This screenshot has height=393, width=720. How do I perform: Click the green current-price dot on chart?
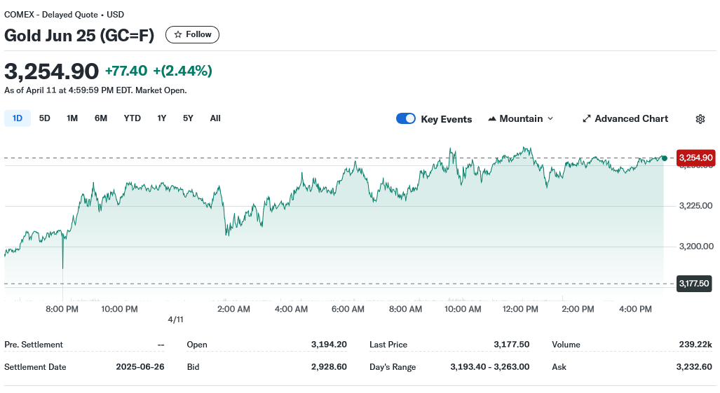pyautogui.click(x=665, y=158)
